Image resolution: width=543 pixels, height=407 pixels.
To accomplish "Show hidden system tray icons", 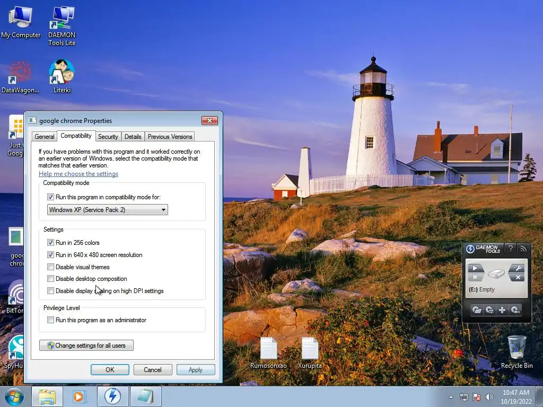I will pos(451,397).
